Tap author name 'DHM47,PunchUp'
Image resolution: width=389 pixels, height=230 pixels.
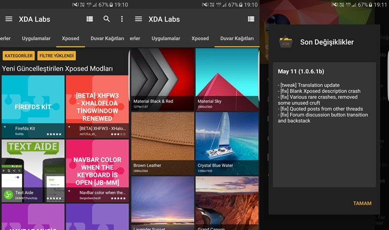coord(26,199)
